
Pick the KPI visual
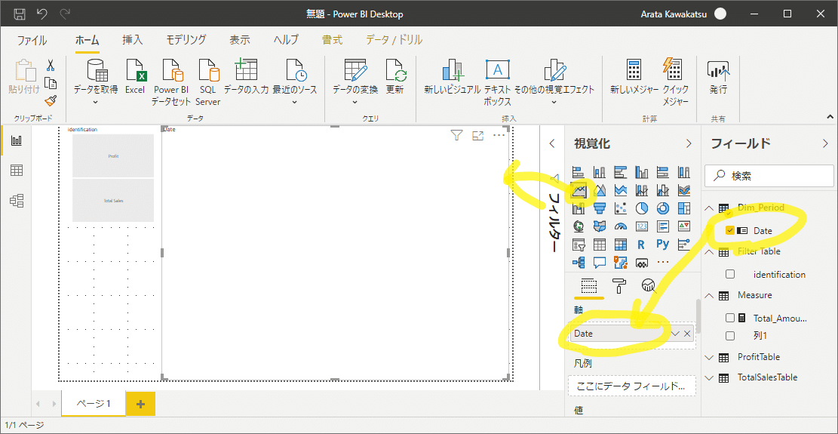click(x=683, y=226)
